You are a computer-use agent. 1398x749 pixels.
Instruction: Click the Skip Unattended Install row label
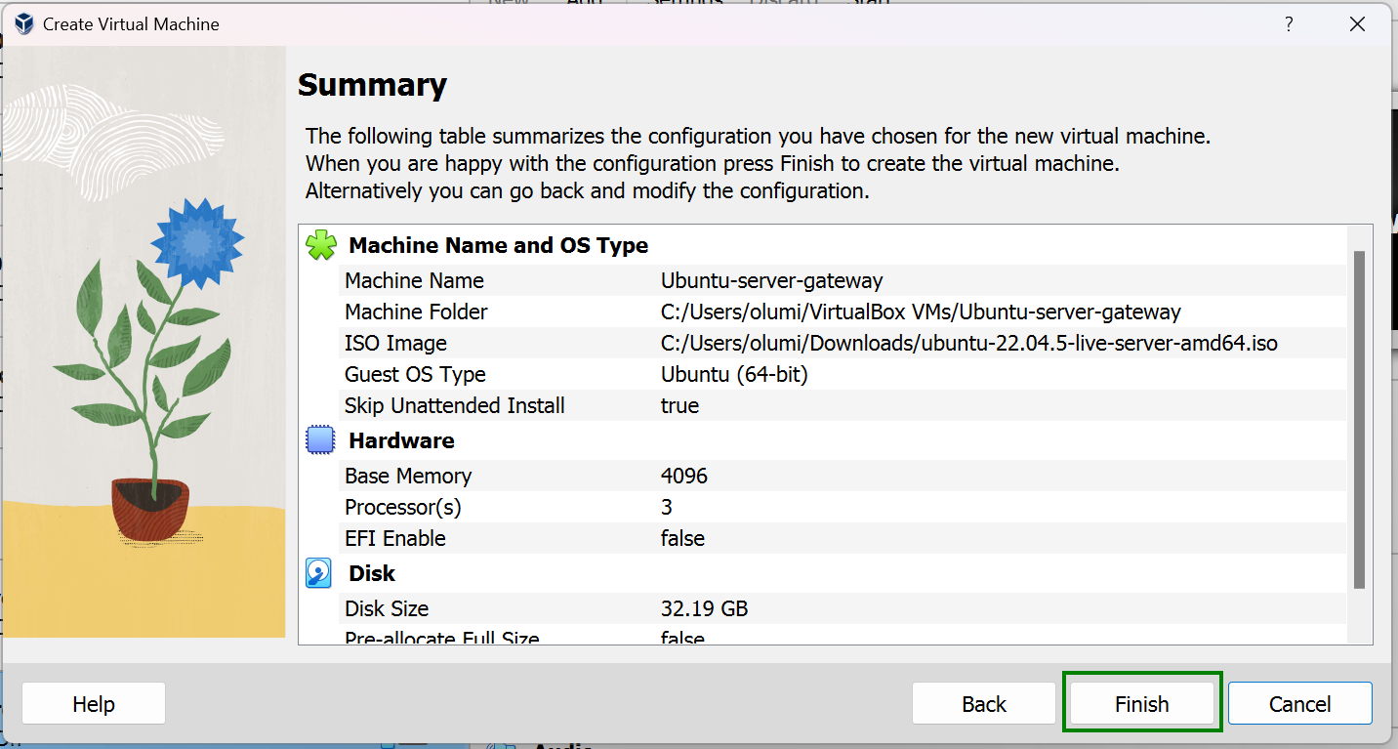[x=455, y=405]
